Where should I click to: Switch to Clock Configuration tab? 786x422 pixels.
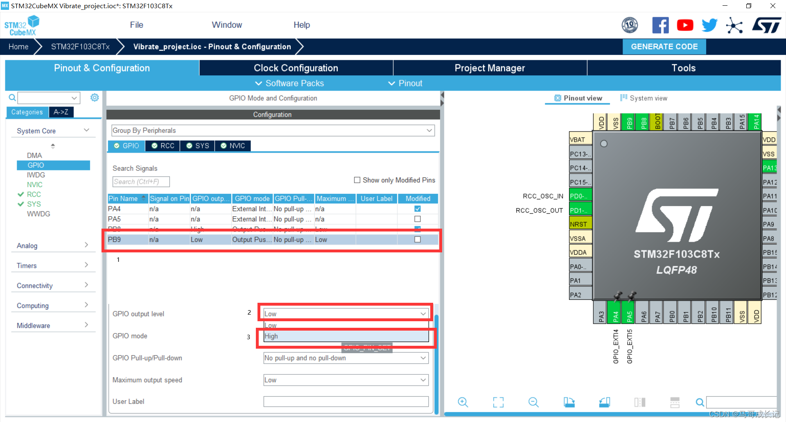click(296, 68)
